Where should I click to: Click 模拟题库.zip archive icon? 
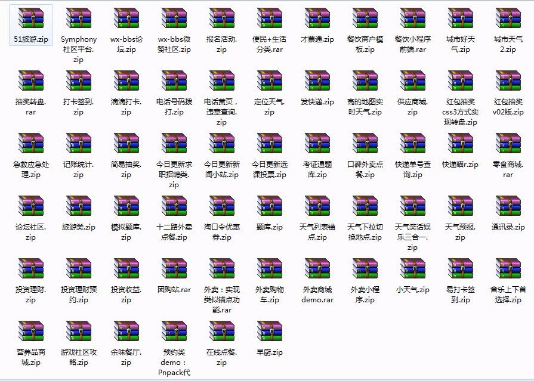pos(126,206)
